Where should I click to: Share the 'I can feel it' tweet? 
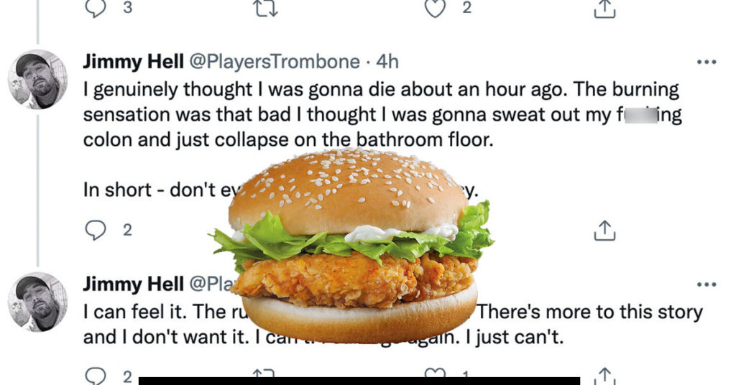(x=604, y=376)
